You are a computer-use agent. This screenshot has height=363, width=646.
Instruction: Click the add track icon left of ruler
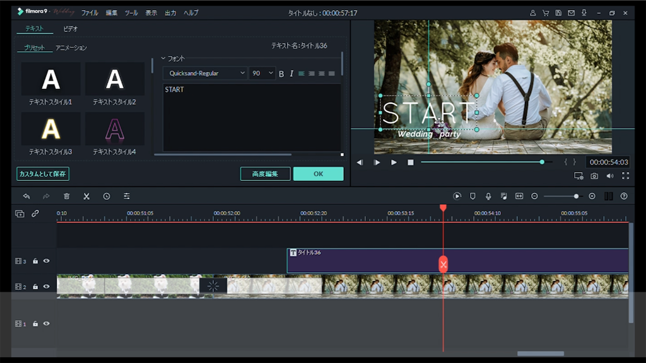click(20, 214)
